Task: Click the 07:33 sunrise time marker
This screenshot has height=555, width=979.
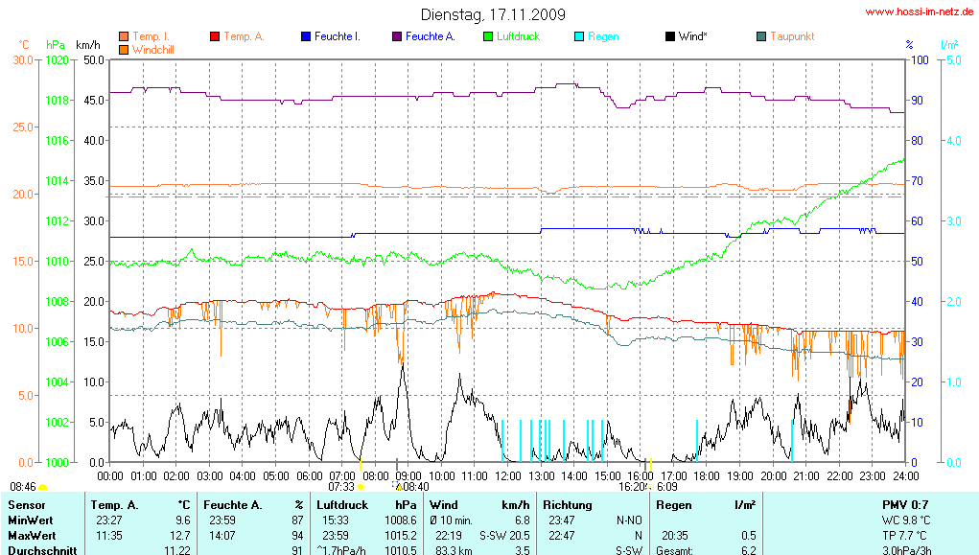Action: tap(341, 487)
